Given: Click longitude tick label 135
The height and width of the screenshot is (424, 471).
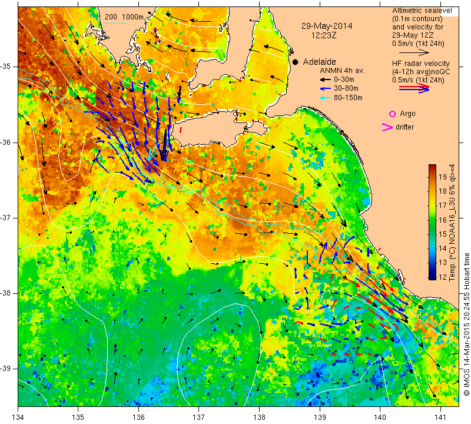Looking at the screenshot, I should point(78,418).
